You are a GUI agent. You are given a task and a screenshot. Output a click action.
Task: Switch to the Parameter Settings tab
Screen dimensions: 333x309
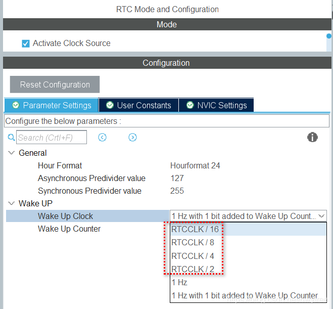click(x=51, y=105)
